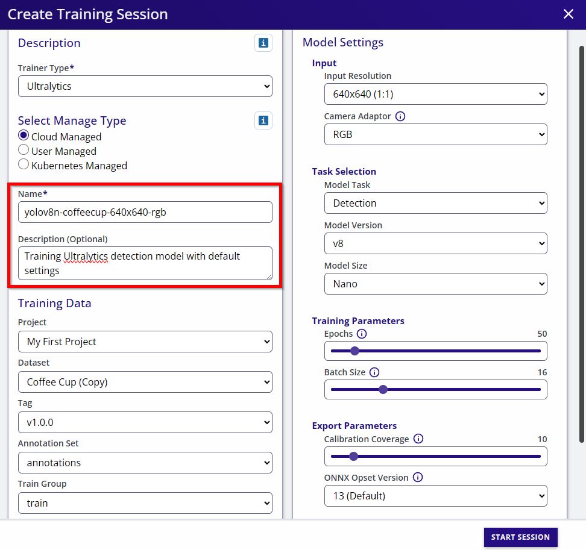Click the Batch Size info icon
Image resolution: width=586 pixels, height=550 pixels.
coord(374,372)
